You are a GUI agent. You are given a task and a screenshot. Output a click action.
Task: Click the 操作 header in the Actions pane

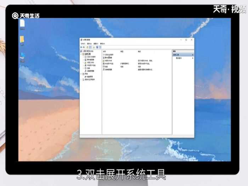click(x=174, y=51)
